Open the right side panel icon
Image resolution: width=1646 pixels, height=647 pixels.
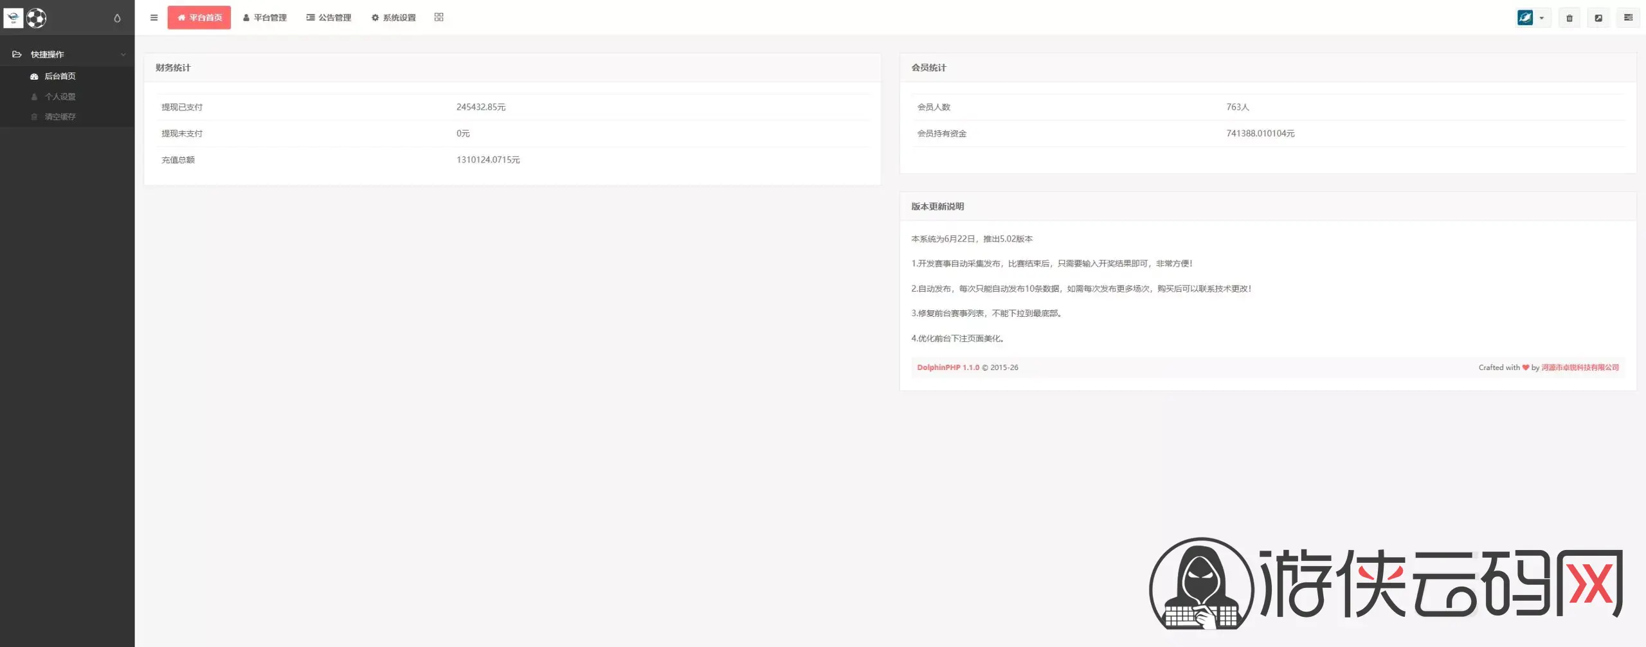click(x=1628, y=18)
